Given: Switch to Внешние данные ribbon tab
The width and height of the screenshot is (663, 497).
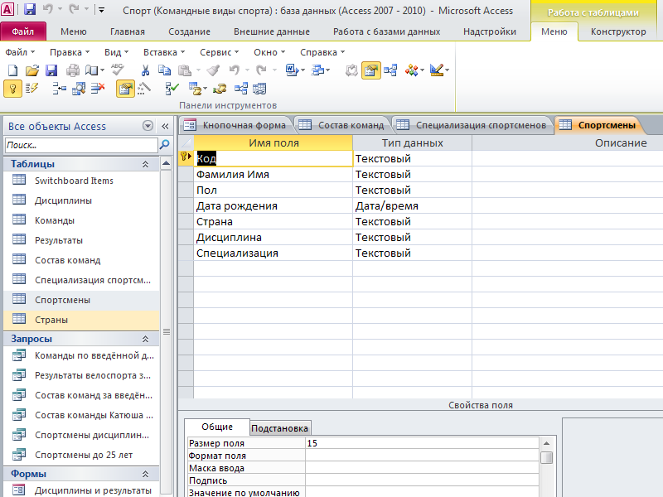Looking at the screenshot, I should tap(272, 31).
